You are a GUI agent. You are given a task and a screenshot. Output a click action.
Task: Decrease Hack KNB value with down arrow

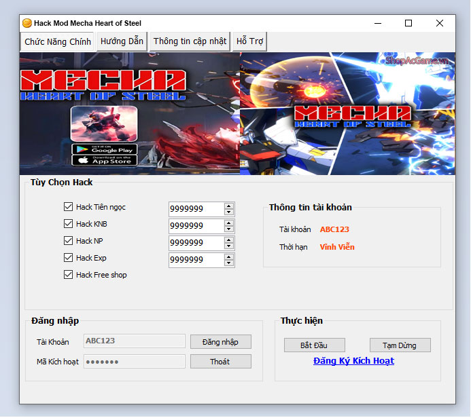click(229, 229)
